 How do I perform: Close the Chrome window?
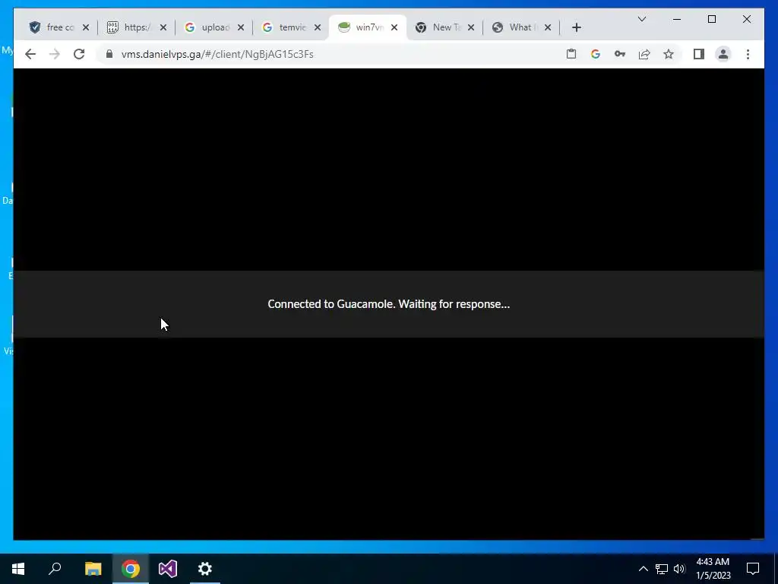click(x=746, y=19)
